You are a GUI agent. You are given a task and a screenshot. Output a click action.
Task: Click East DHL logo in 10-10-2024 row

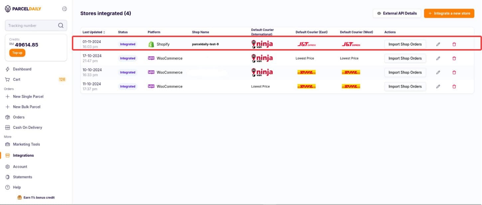click(306, 72)
